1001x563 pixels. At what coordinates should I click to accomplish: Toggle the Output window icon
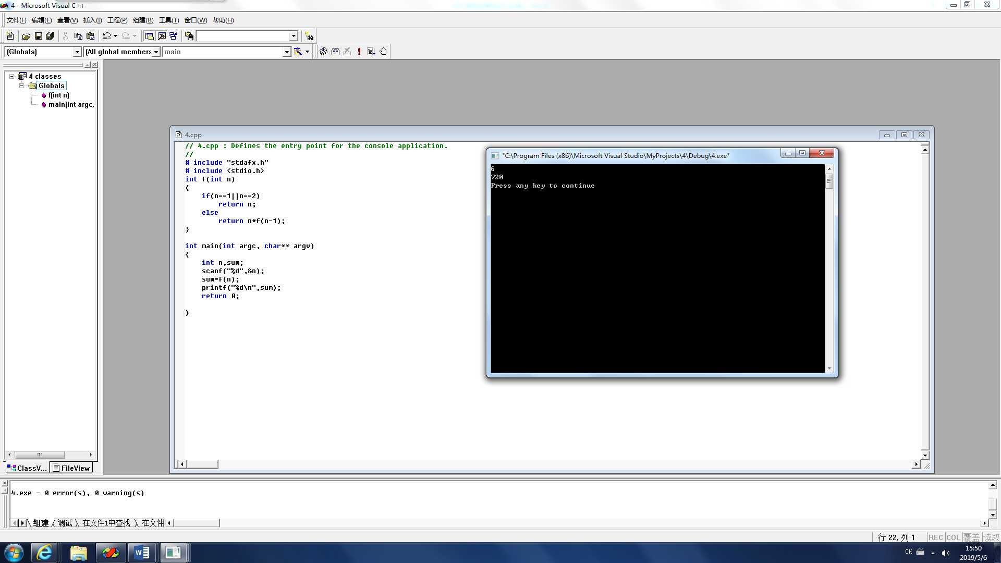(162, 36)
